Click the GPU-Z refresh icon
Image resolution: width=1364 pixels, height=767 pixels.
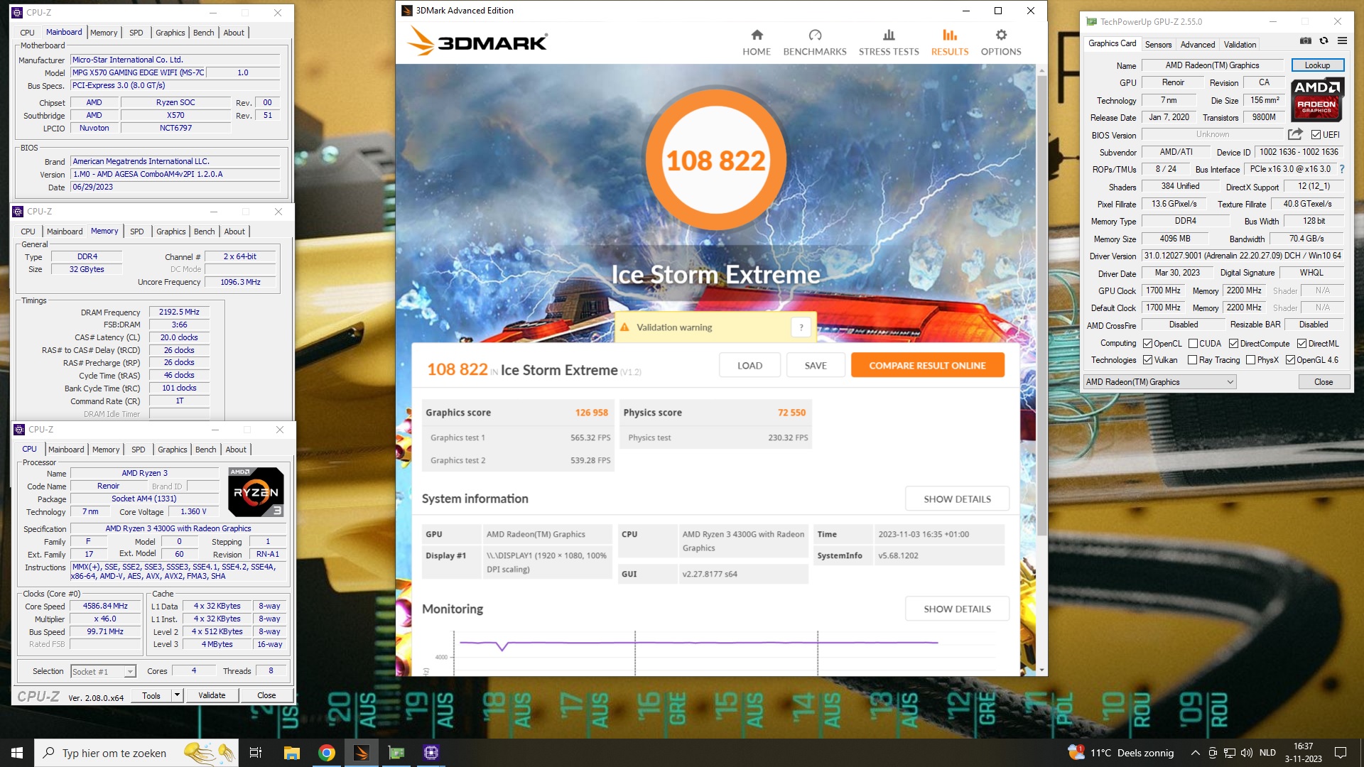coord(1324,40)
